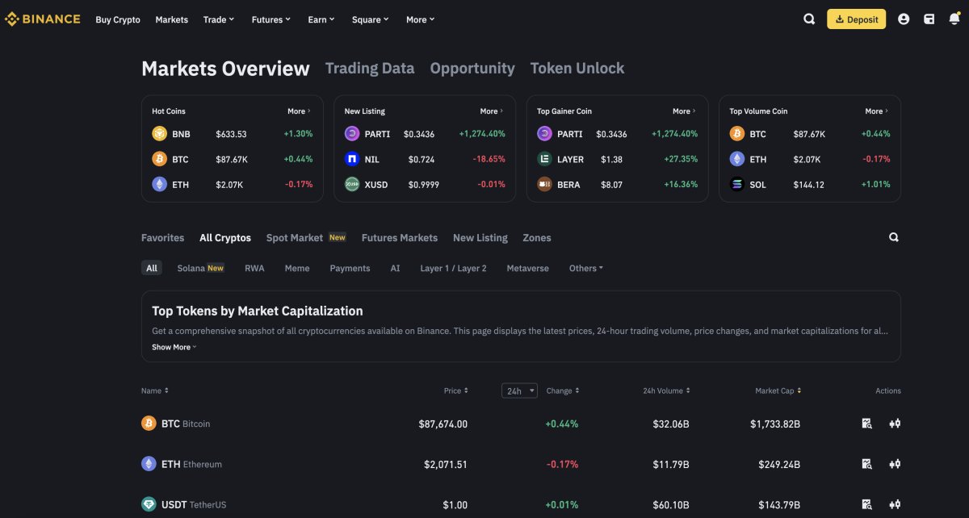Open the candlestick trade icon for USDT
Viewport: 969px width, 518px height.
pos(895,504)
